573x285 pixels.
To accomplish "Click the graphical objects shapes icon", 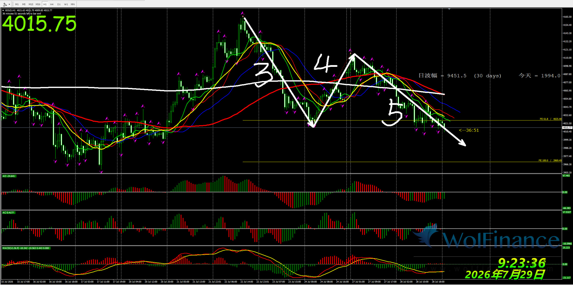I will click(x=5, y=4).
